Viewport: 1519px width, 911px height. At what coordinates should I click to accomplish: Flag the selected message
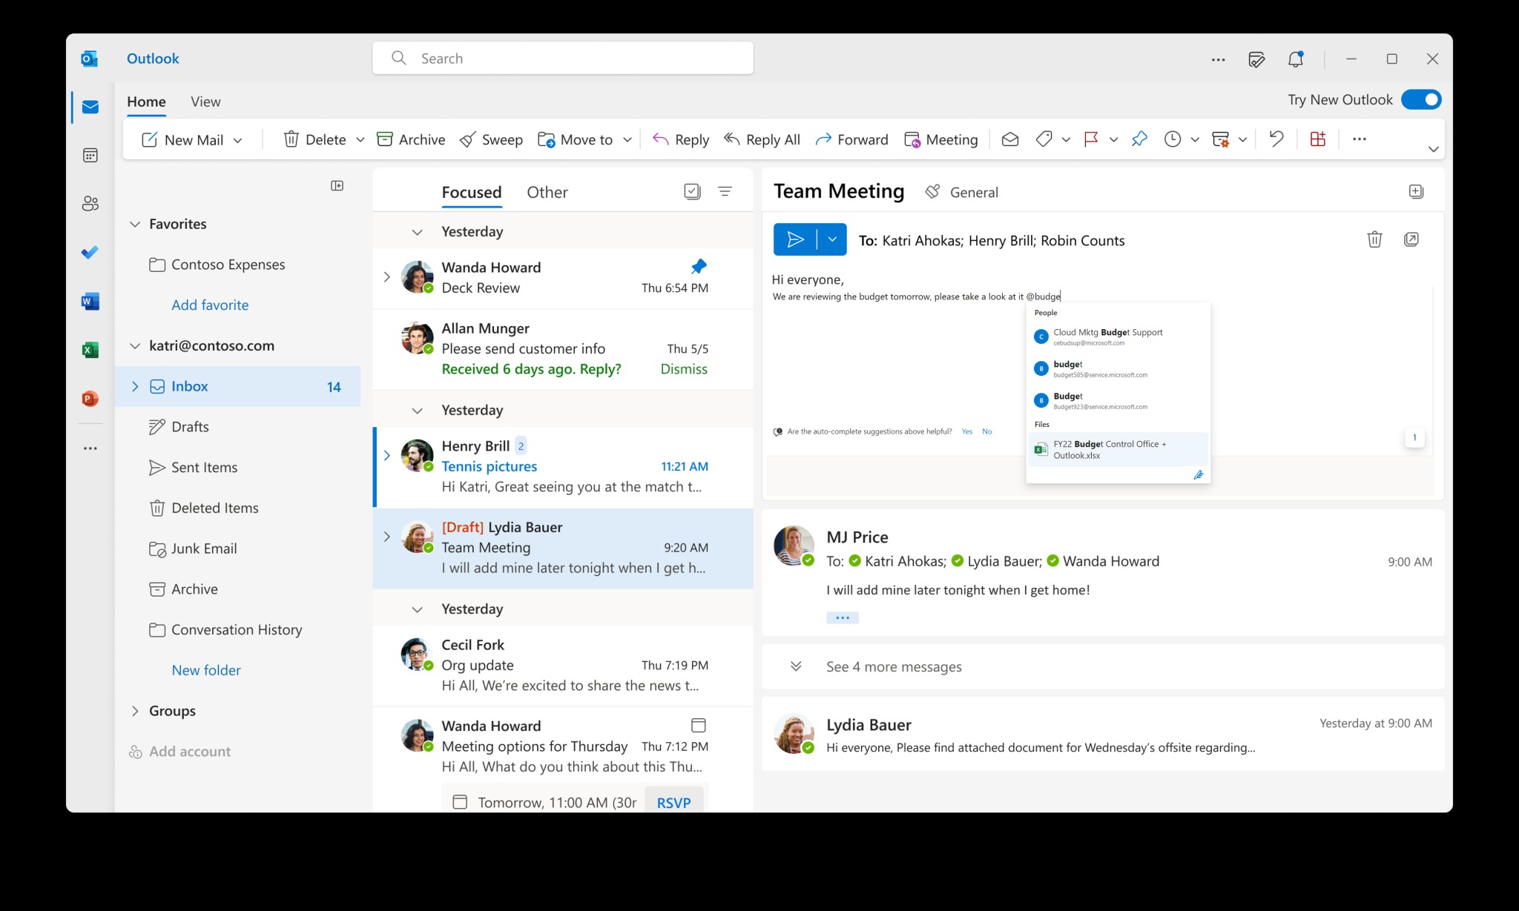point(1090,139)
